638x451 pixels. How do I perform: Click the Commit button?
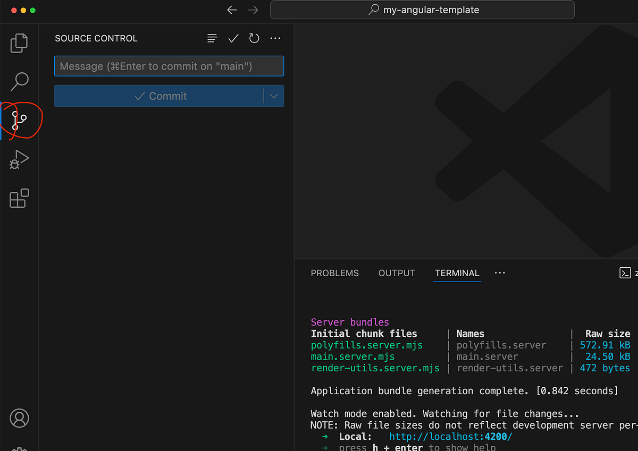[x=161, y=96]
